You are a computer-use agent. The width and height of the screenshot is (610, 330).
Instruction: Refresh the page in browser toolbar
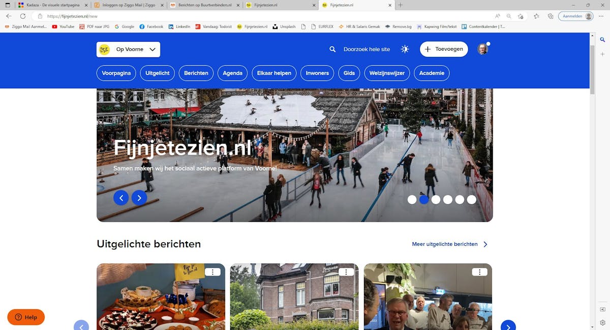(23, 16)
